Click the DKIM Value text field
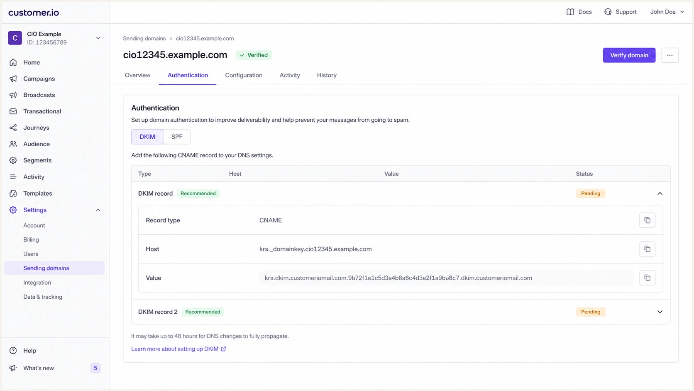694x391 pixels. [446, 278]
